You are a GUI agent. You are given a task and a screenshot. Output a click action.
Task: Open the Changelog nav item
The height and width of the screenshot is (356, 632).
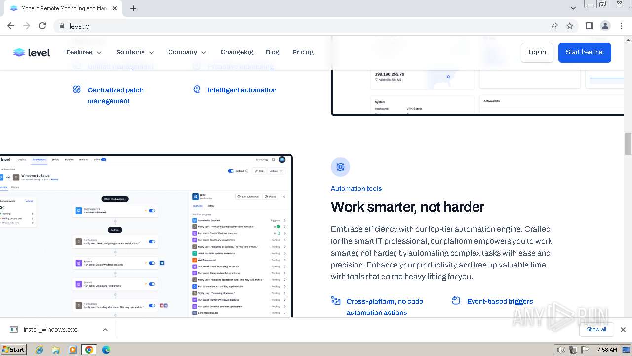click(x=237, y=52)
